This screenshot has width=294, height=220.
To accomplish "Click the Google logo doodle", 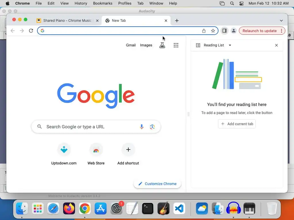I will point(96,96).
